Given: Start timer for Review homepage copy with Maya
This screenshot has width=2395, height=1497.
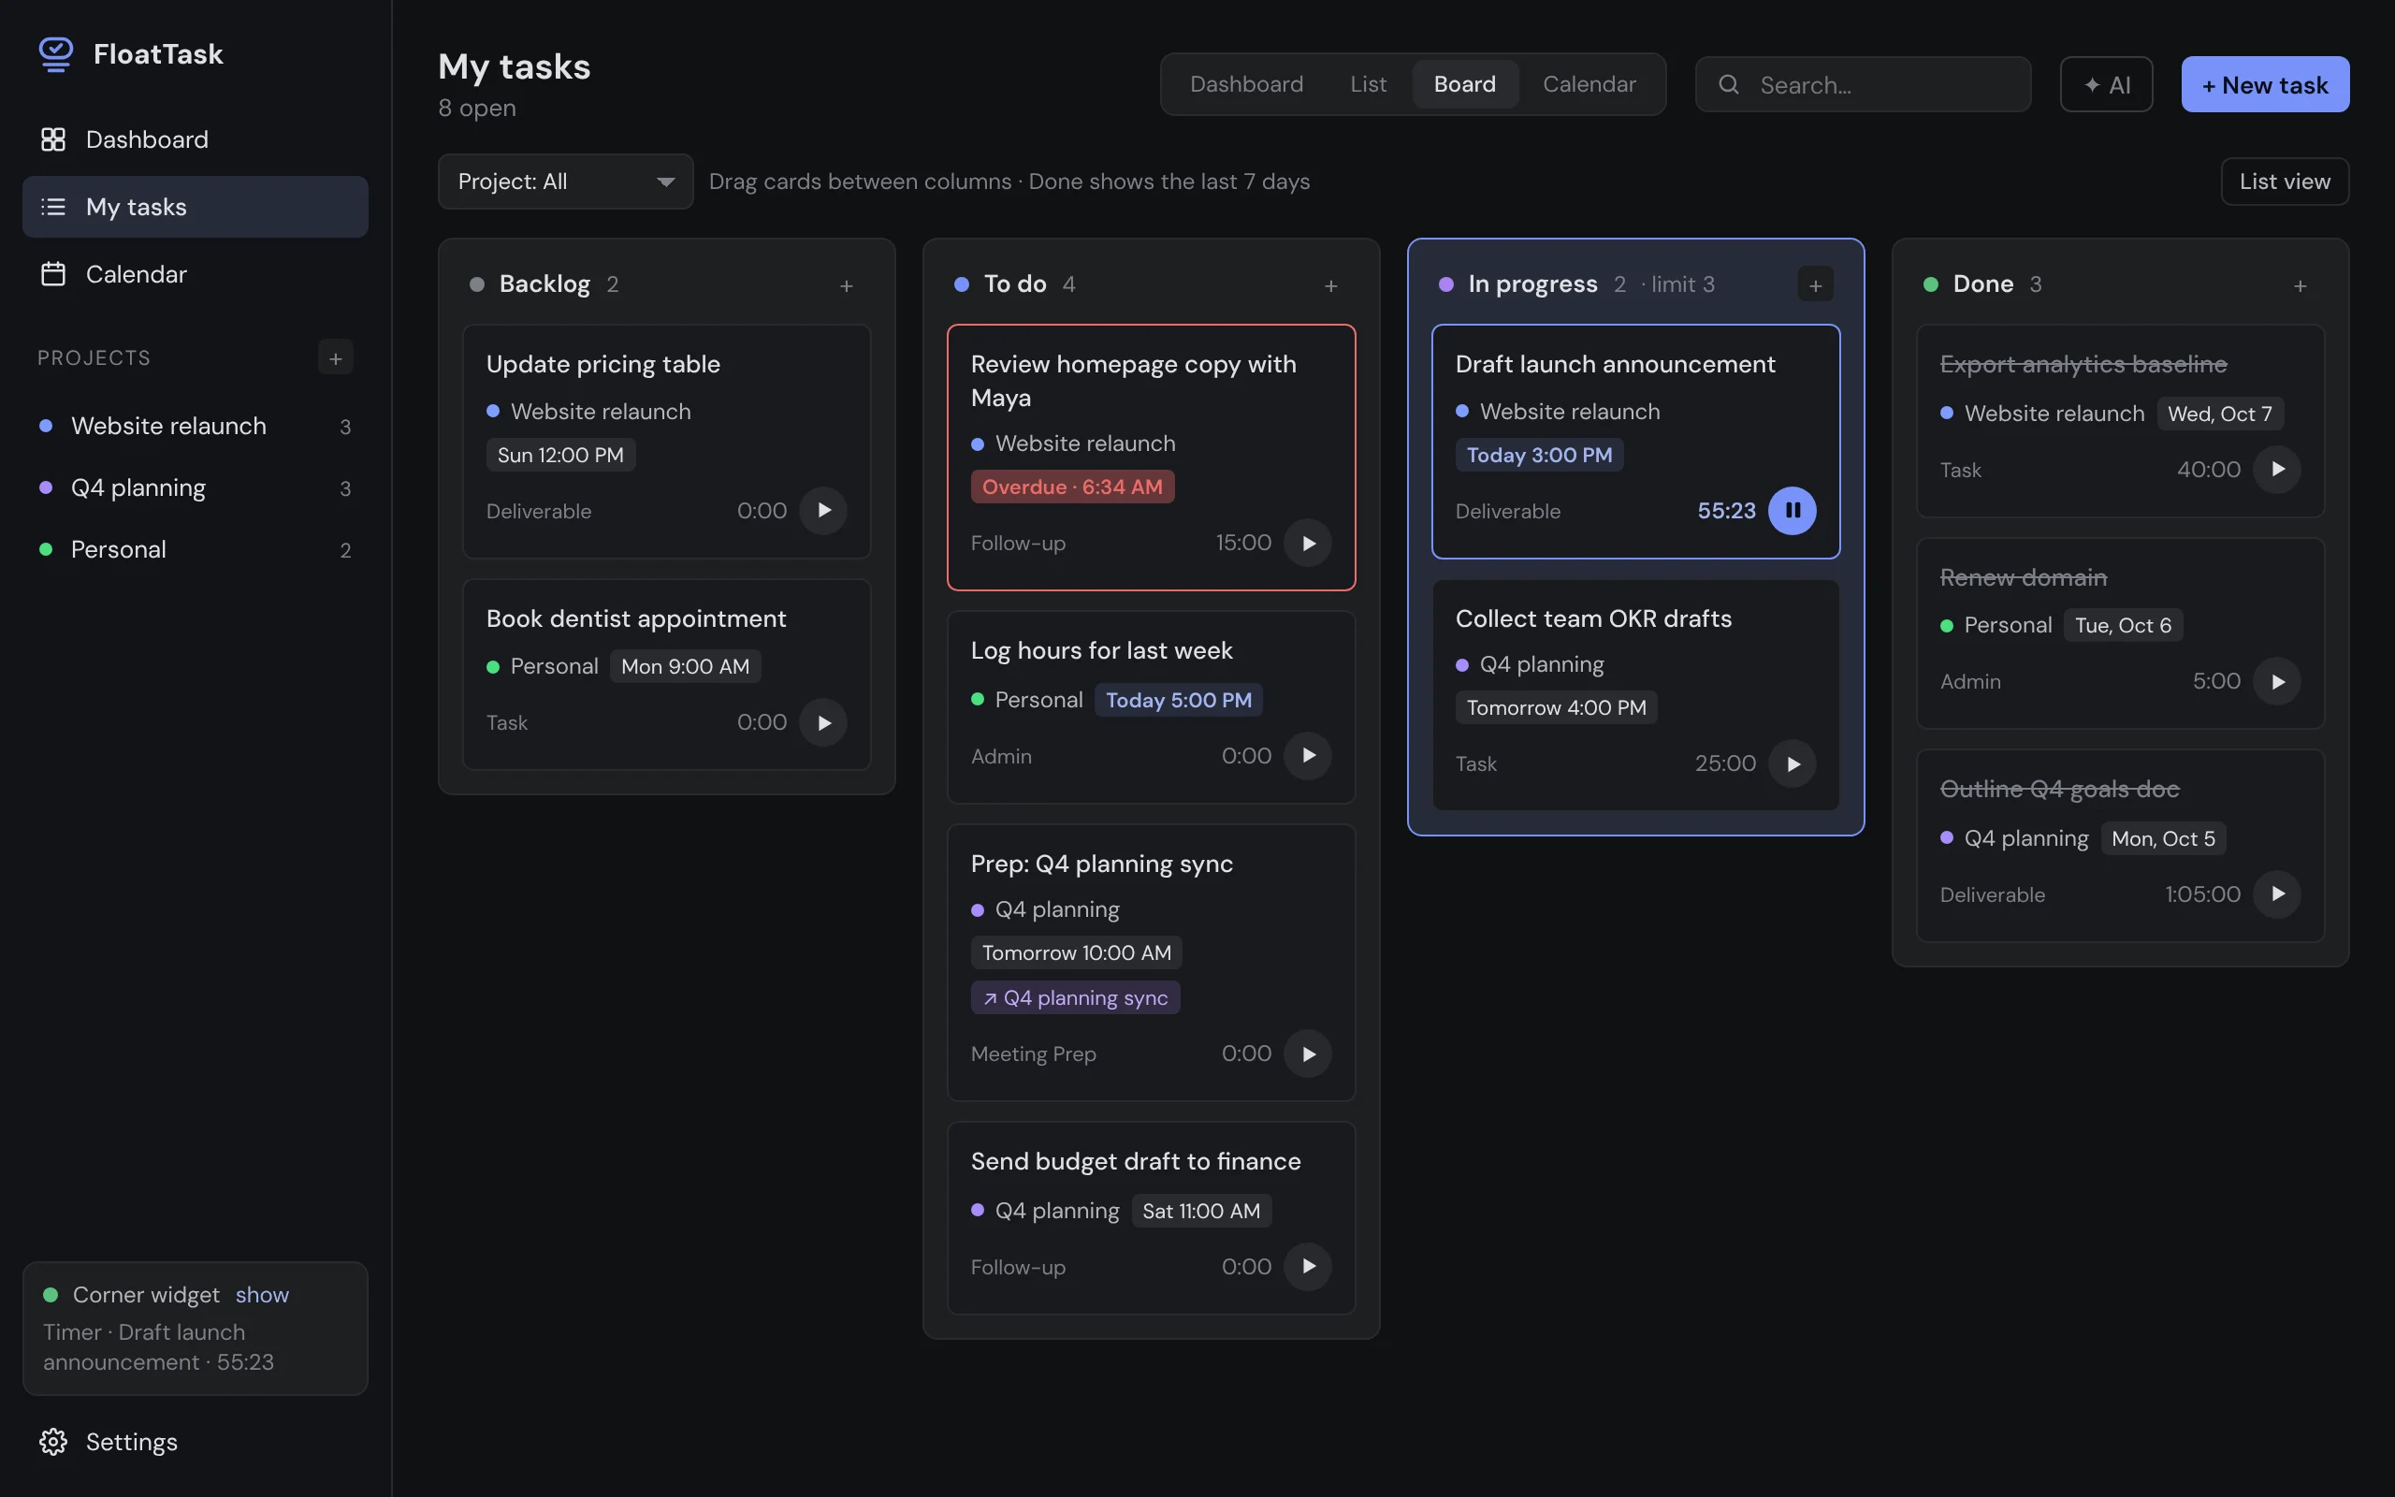Looking at the screenshot, I should click(x=1308, y=543).
